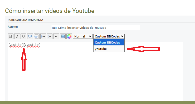This screenshot has height=104, width=195.
Task: Apply bold formatting with the B button
Action: pos(11,36)
